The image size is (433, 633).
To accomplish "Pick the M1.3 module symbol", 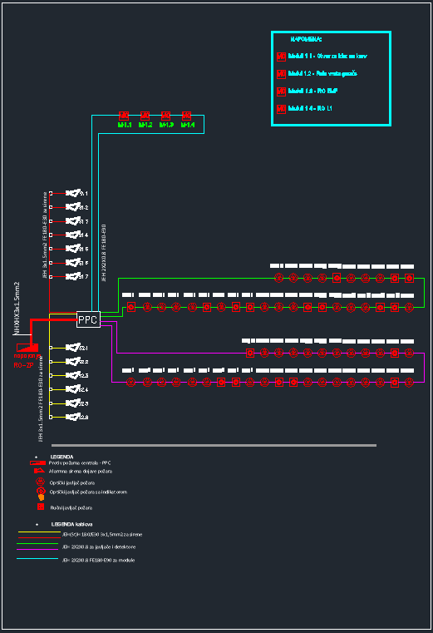I will pos(166,116).
